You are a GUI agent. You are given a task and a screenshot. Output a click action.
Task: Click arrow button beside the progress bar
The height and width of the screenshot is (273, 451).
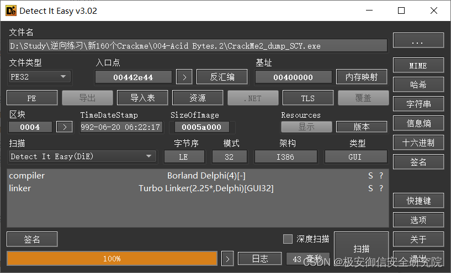coord(227,259)
